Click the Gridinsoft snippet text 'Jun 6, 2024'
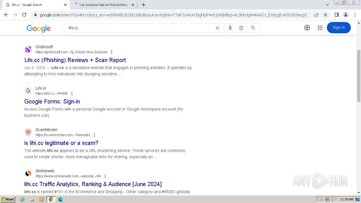361x203 pixels. pyautogui.click(x=34, y=68)
